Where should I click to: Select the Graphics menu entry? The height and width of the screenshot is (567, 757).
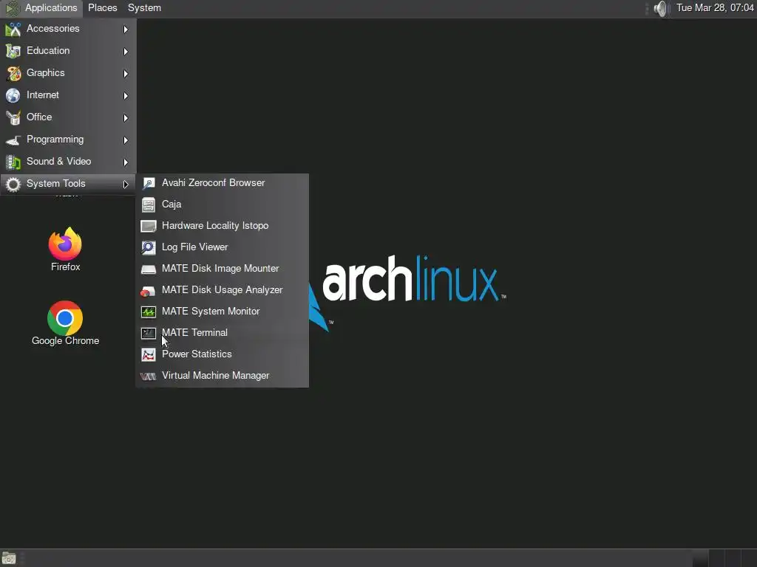(68, 73)
